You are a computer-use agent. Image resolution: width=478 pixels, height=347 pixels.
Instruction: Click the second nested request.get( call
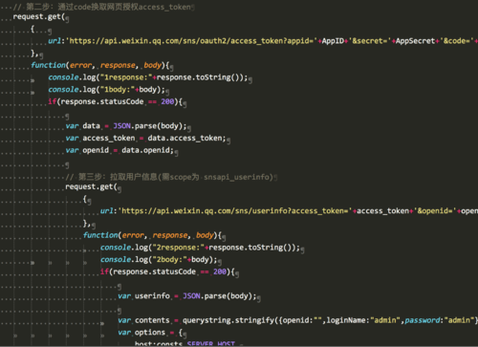(x=91, y=186)
